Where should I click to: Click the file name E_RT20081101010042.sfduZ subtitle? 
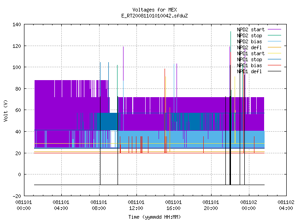tap(154, 16)
